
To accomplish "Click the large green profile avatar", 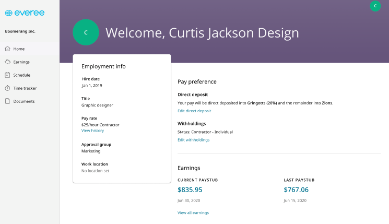I will tap(86, 32).
